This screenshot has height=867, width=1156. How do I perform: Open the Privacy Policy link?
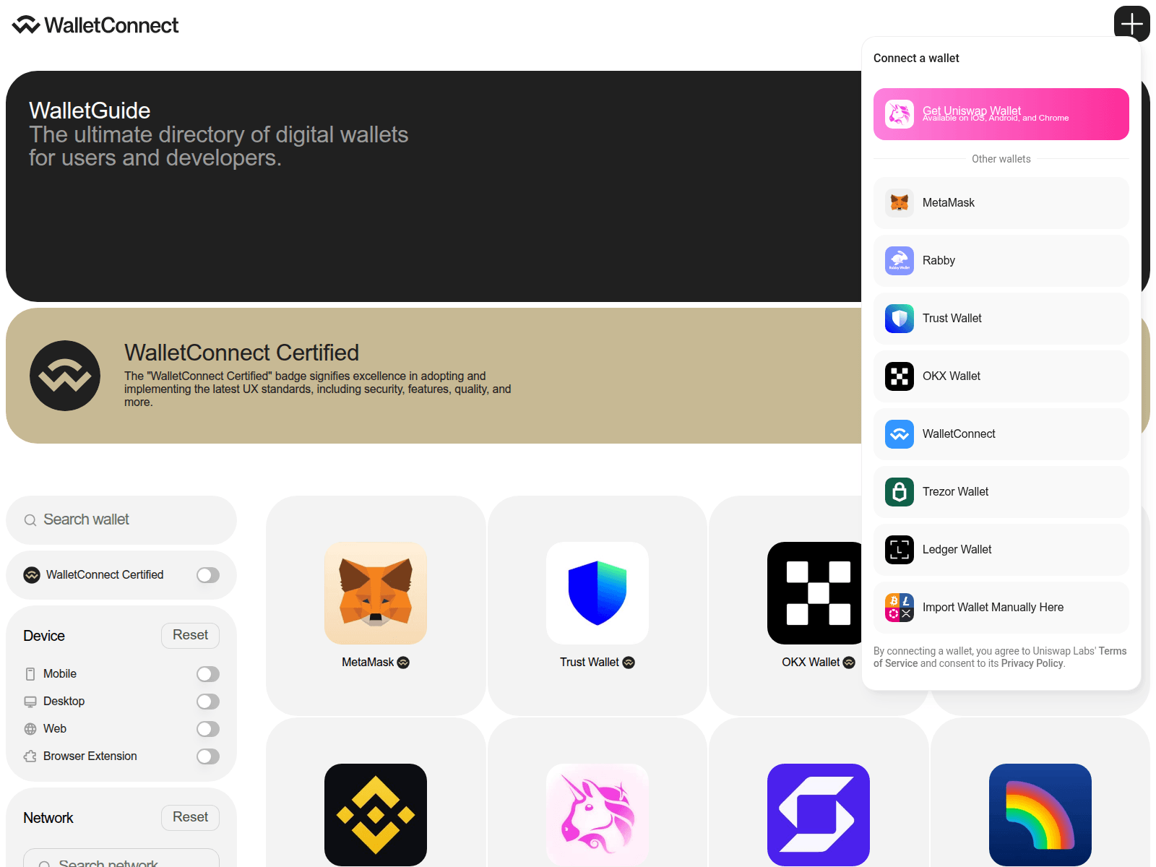1032,664
